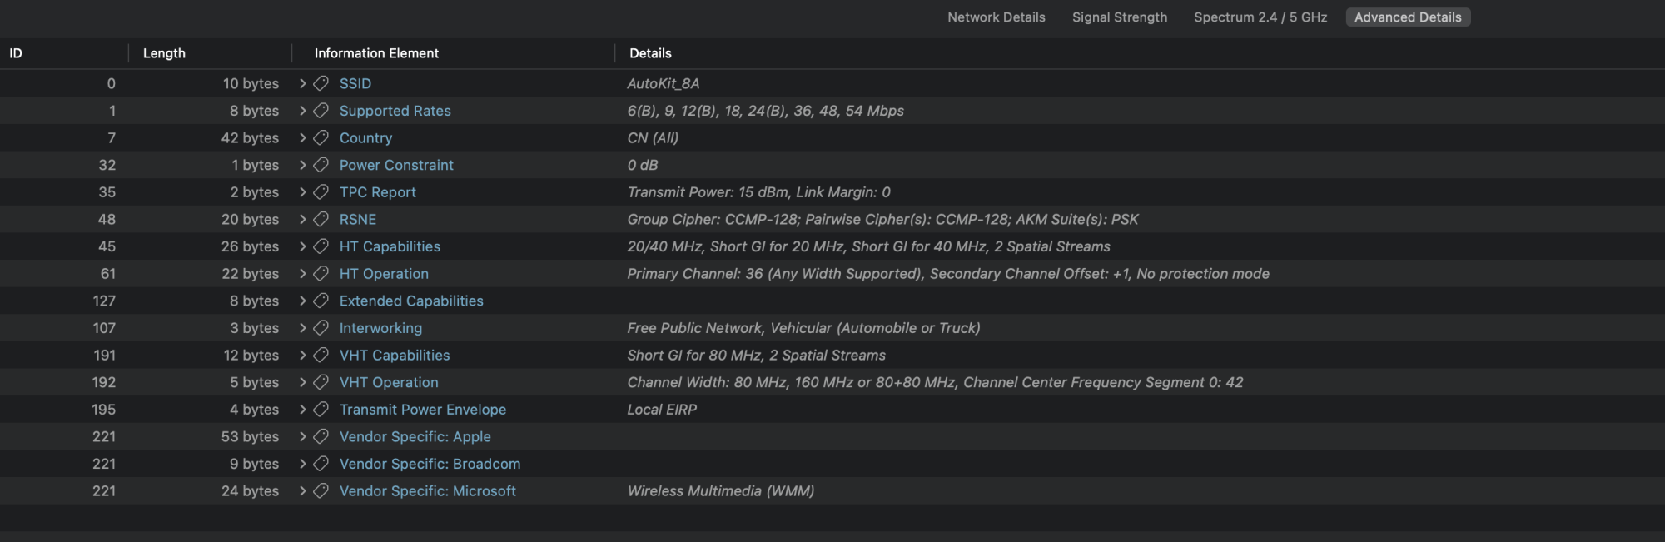The width and height of the screenshot is (1665, 542).
Task: Click the tag icon next to RSNE
Action: (x=321, y=220)
